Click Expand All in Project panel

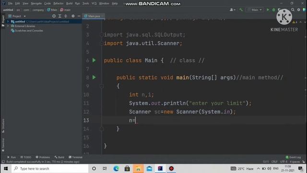pos(60,16)
